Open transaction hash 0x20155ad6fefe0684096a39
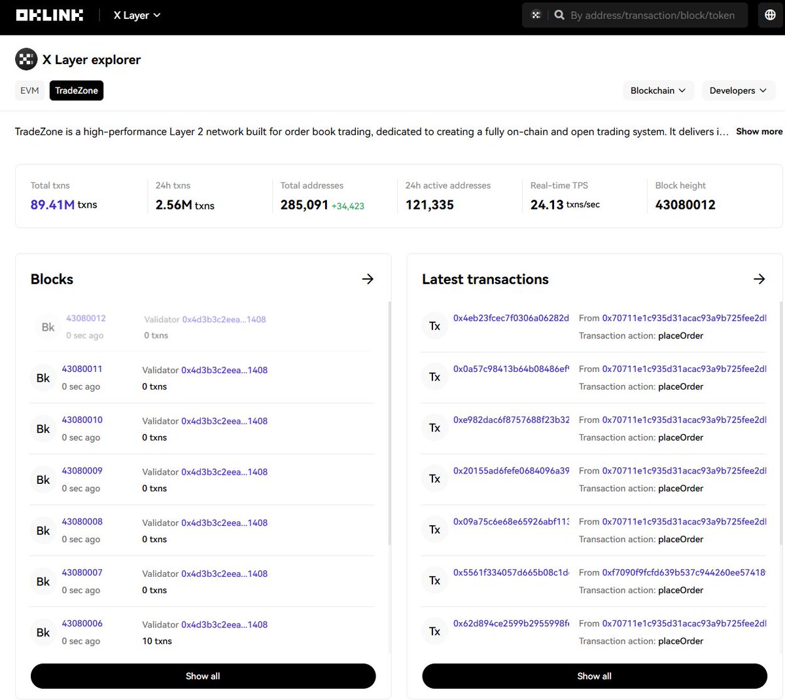 point(511,471)
